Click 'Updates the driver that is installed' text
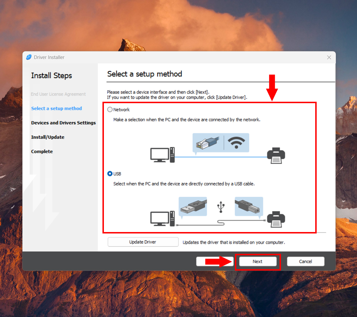The image size is (357, 317). click(234, 242)
